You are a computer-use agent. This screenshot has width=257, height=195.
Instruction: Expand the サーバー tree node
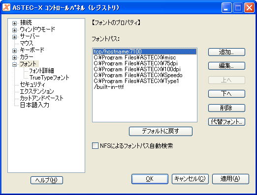coord(14,37)
